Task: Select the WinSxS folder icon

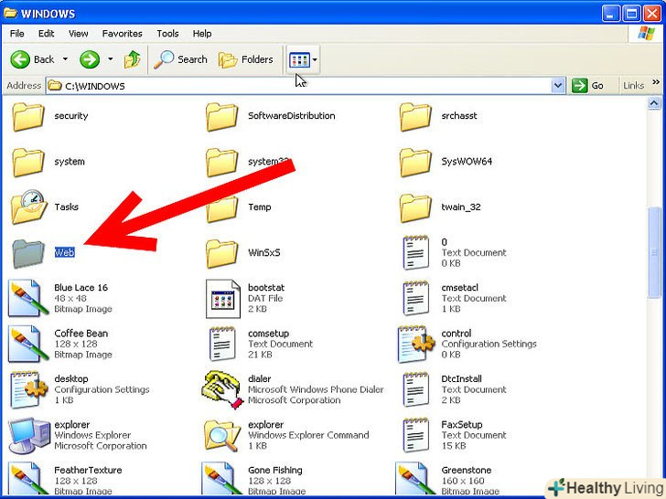Action: (221, 253)
